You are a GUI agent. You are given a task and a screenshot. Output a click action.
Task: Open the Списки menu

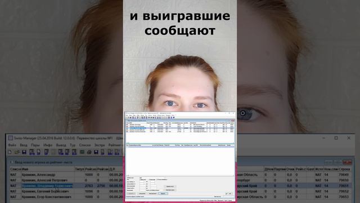pos(85,145)
